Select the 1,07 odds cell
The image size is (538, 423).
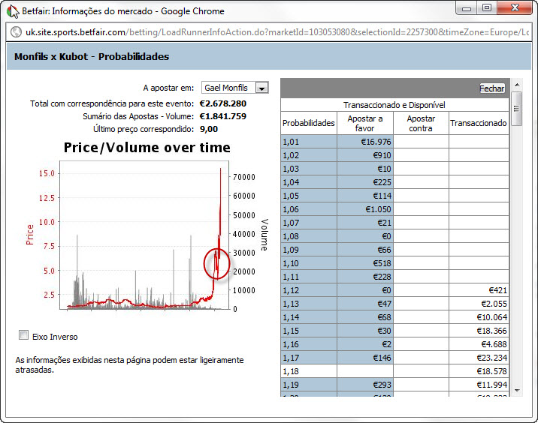pyautogui.click(x=309, y=223)
